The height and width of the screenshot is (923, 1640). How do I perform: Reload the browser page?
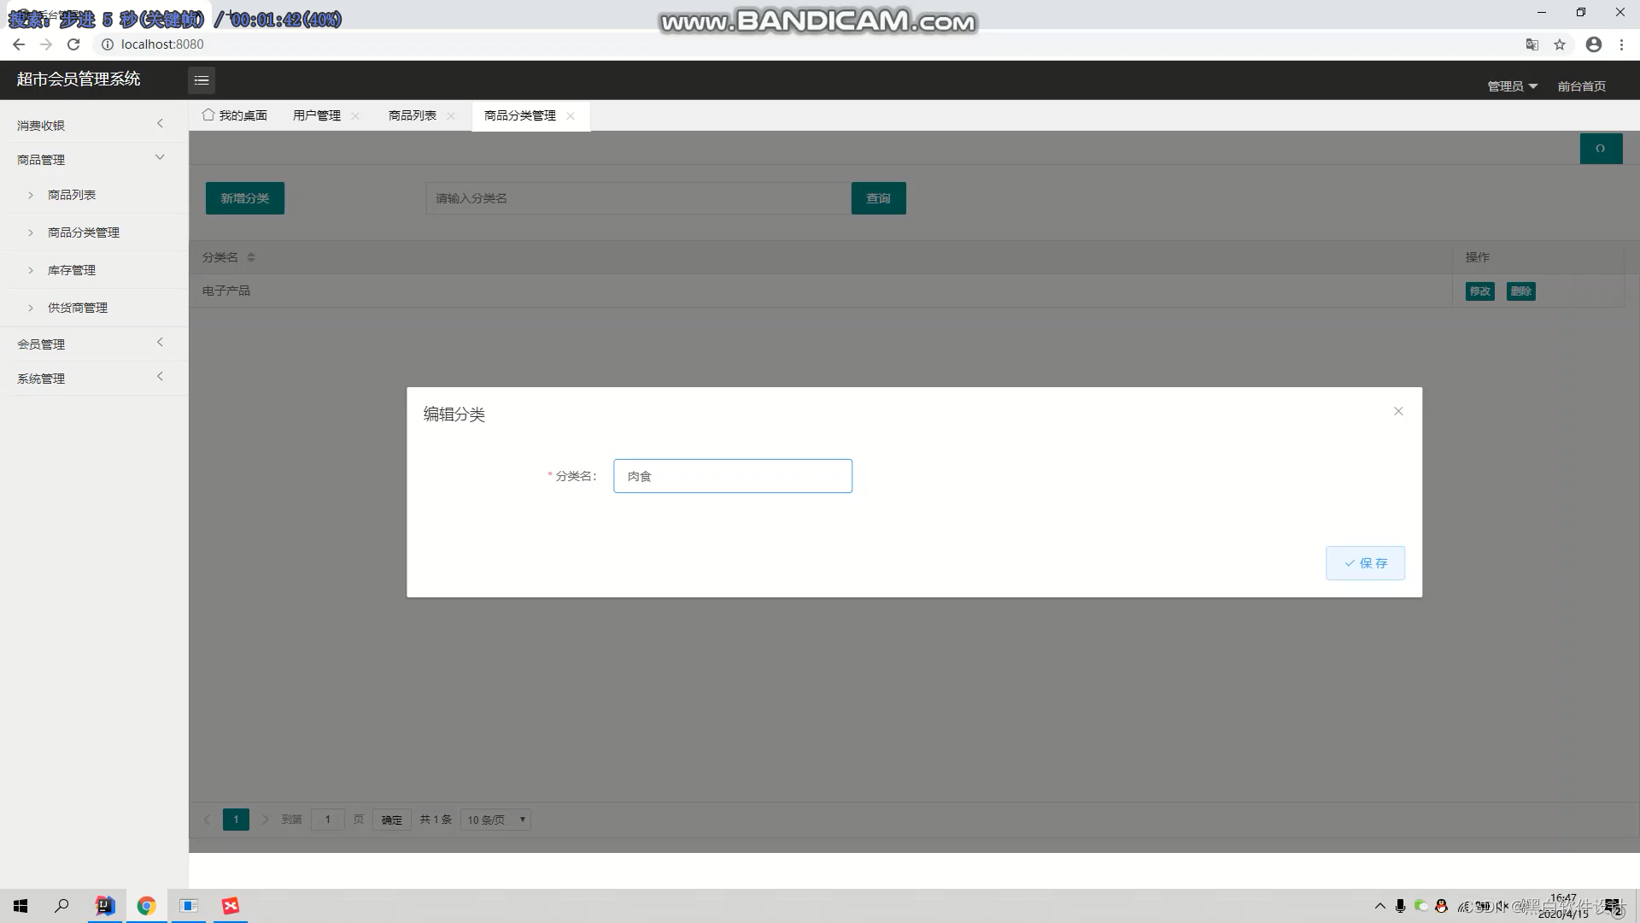73,44
